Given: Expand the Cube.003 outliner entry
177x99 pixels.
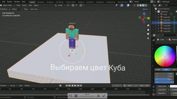Looking at the screenshot, I should [158, 23].
